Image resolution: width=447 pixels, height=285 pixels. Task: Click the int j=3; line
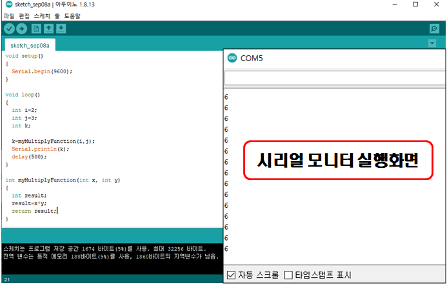tap(25, 118)
